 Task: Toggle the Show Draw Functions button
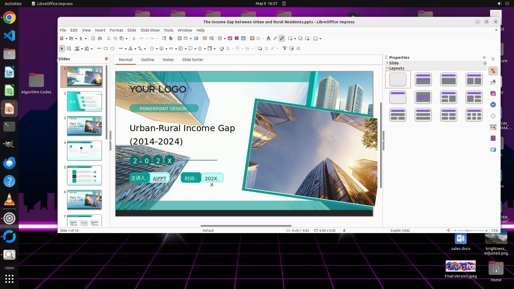[282, 39]
